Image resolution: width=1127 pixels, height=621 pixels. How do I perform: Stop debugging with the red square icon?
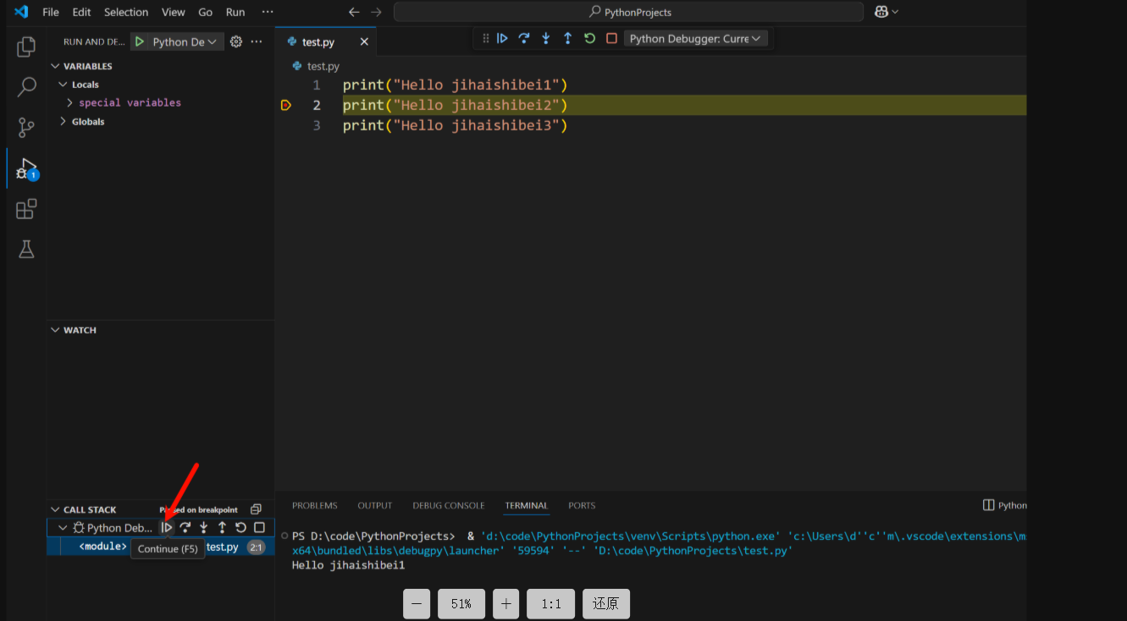click(x=611, y=38)
